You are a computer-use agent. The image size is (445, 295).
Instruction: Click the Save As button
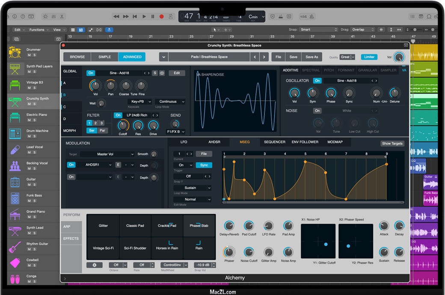[x=312, y=57]
